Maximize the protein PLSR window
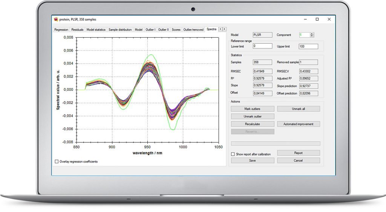This screenshot has width=386, height=212. tap(317, 19)
